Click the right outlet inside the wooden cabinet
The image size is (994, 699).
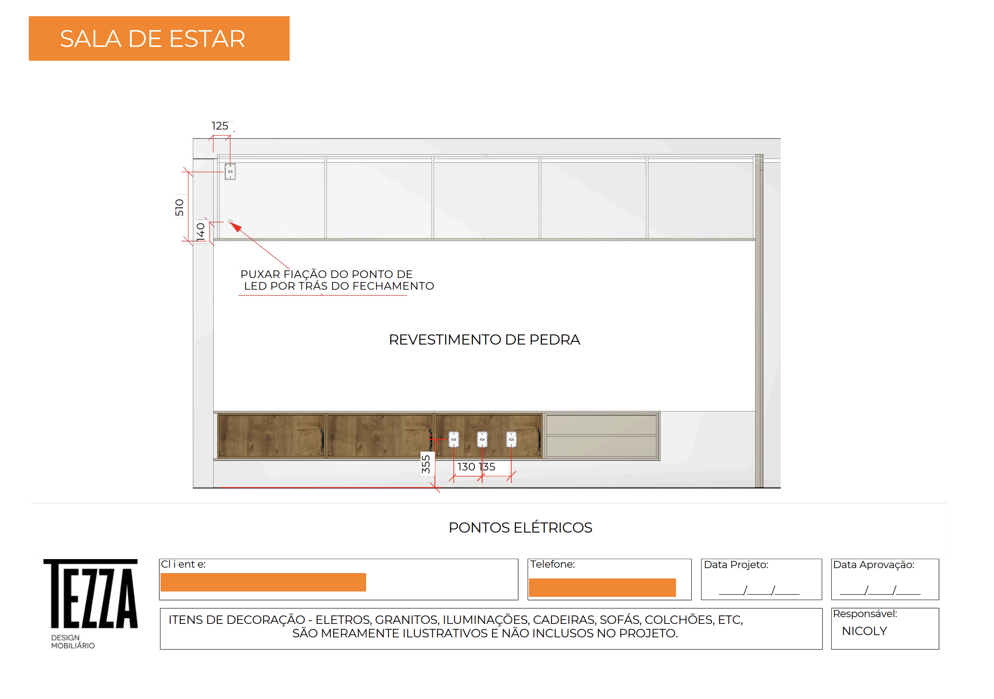click(511, 439)
